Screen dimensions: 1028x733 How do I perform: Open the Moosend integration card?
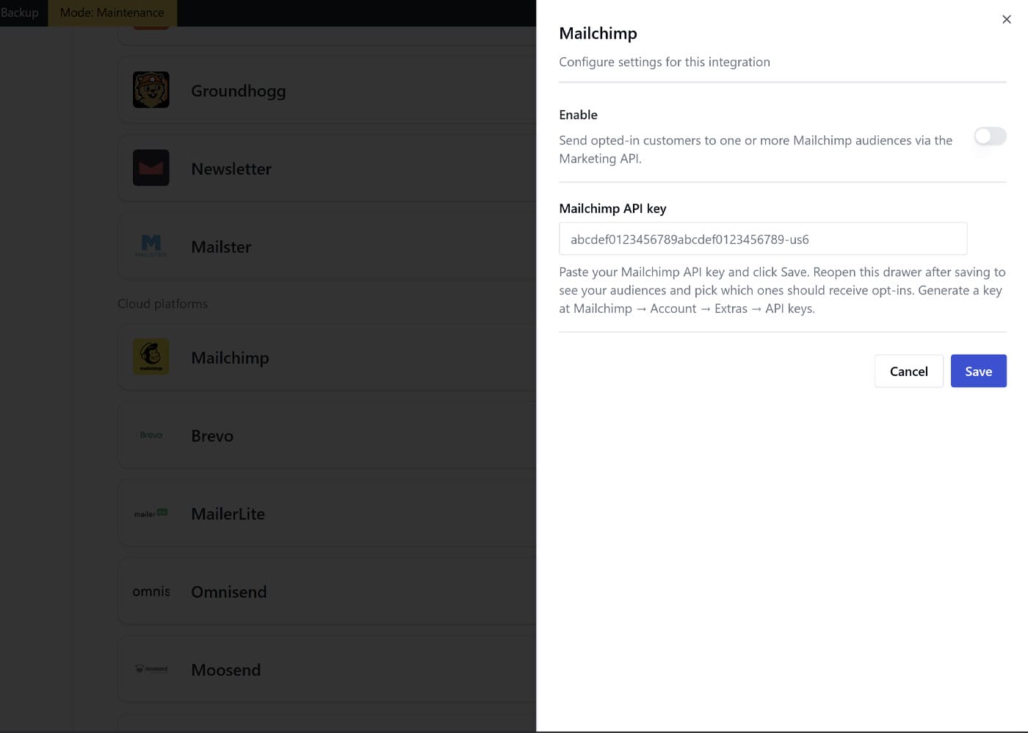(327, 668)
